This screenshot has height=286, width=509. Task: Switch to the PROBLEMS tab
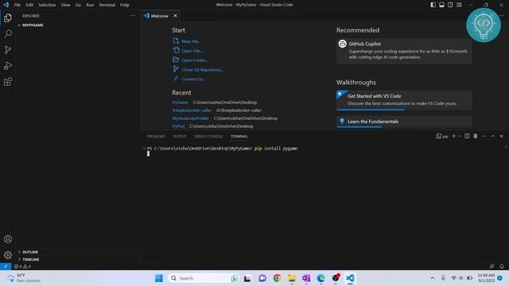156,137
